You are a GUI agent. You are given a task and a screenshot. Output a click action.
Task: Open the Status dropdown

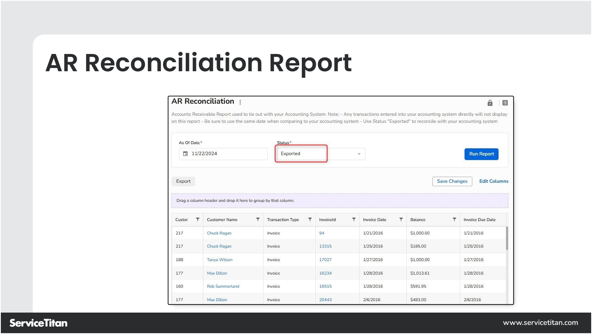(357, 154)
